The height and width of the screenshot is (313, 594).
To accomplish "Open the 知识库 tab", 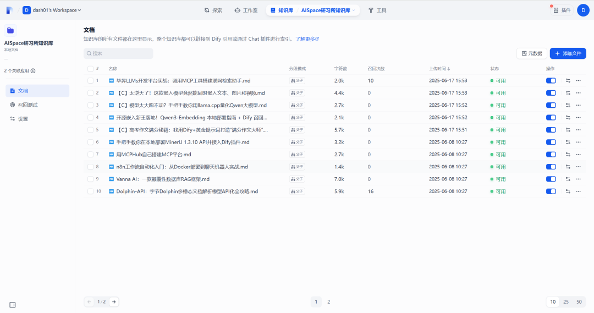I will click(282, 10).
